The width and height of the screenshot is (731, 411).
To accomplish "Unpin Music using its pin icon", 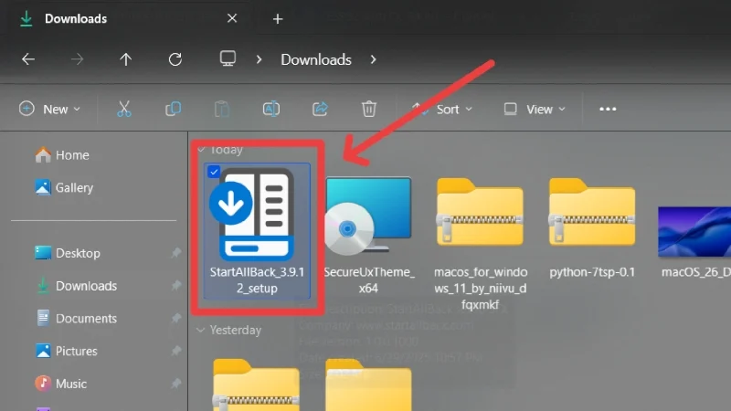I will click(x=175, y=384).
